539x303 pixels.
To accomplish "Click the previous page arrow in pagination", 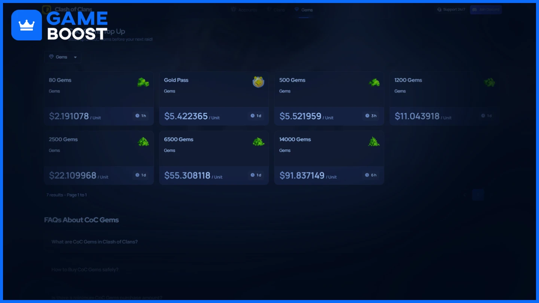I will (x=465, y=195).
